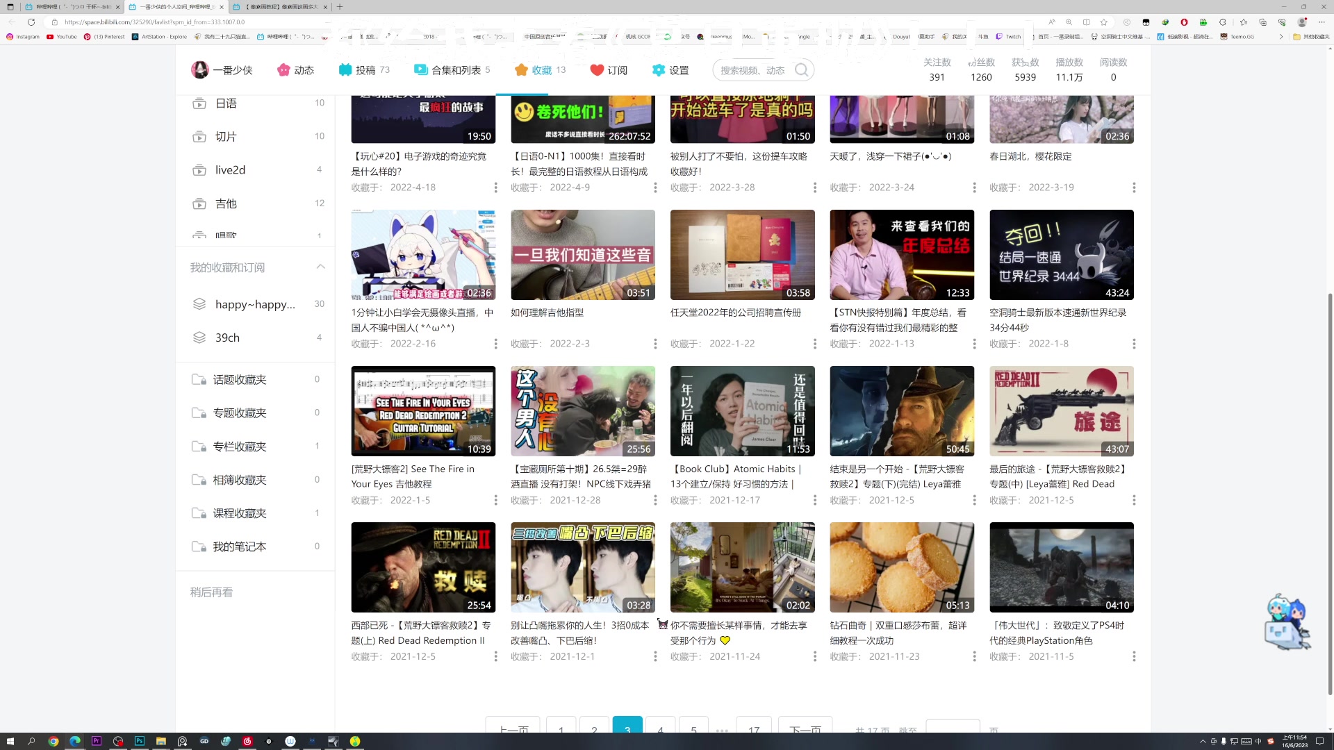Open the Hollow Knight speedrun video thumbnail

click(1062, 255)
